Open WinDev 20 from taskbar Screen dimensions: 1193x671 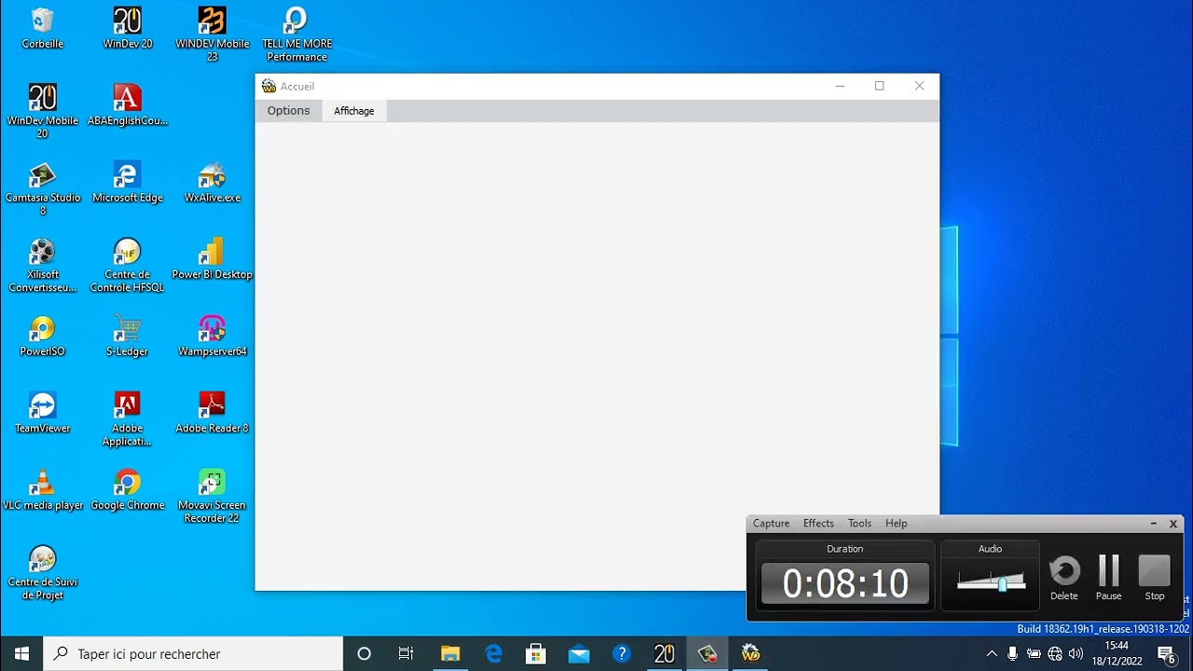pyautogui.click(x=665, y=654)
